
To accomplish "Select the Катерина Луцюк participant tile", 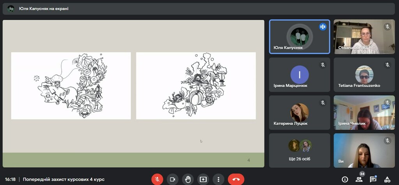I will 300,113.
